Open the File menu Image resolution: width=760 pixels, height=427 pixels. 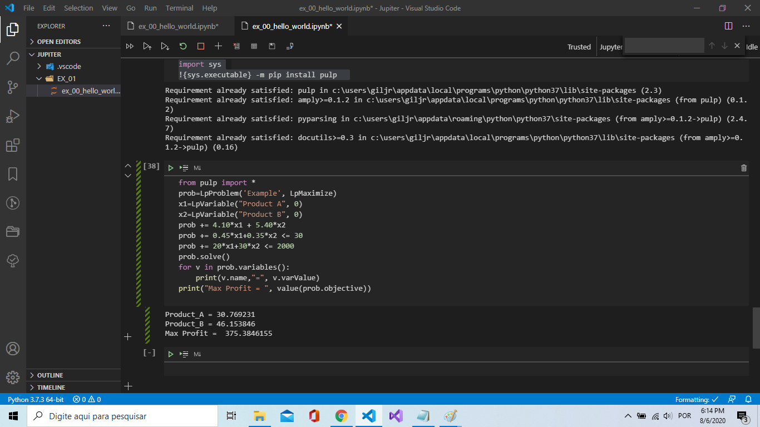(x=29, y=8)
